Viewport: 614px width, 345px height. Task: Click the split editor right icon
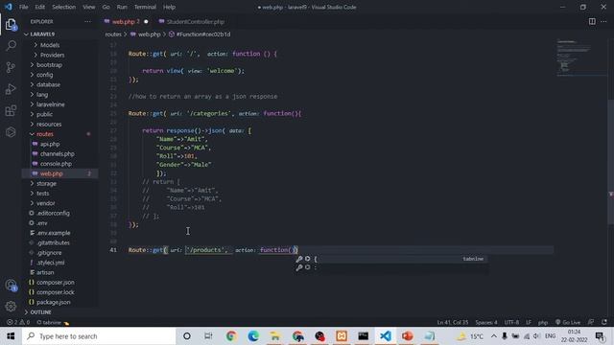click(592, 21)
